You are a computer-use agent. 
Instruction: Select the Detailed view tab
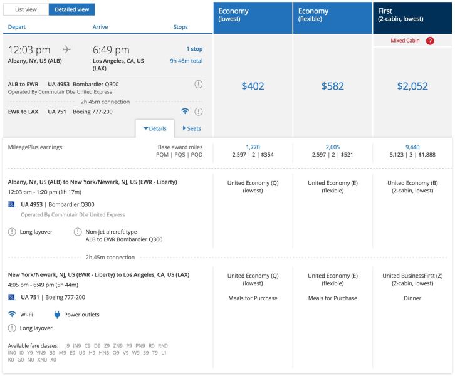point(71,9)
